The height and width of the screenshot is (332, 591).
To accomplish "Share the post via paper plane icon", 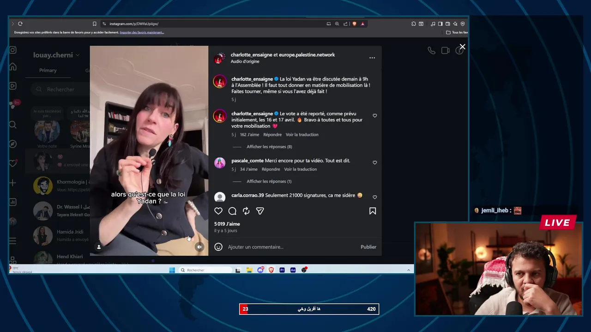I will (260, 211).
